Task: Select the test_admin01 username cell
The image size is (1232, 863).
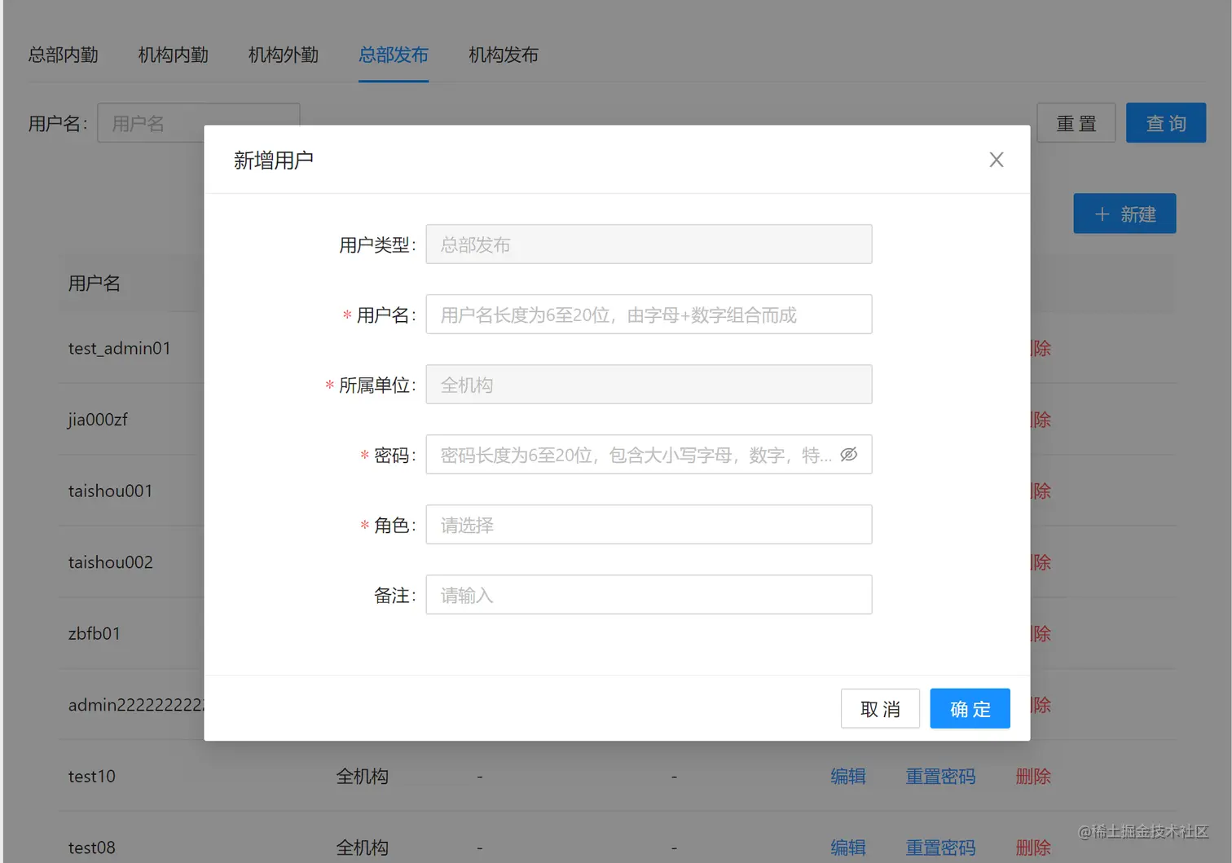Action: click(x=120, y=349)
